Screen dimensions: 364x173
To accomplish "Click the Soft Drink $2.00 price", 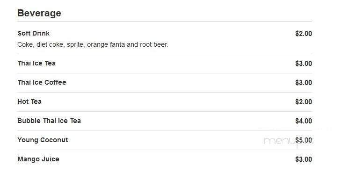I will coord(303,34).
